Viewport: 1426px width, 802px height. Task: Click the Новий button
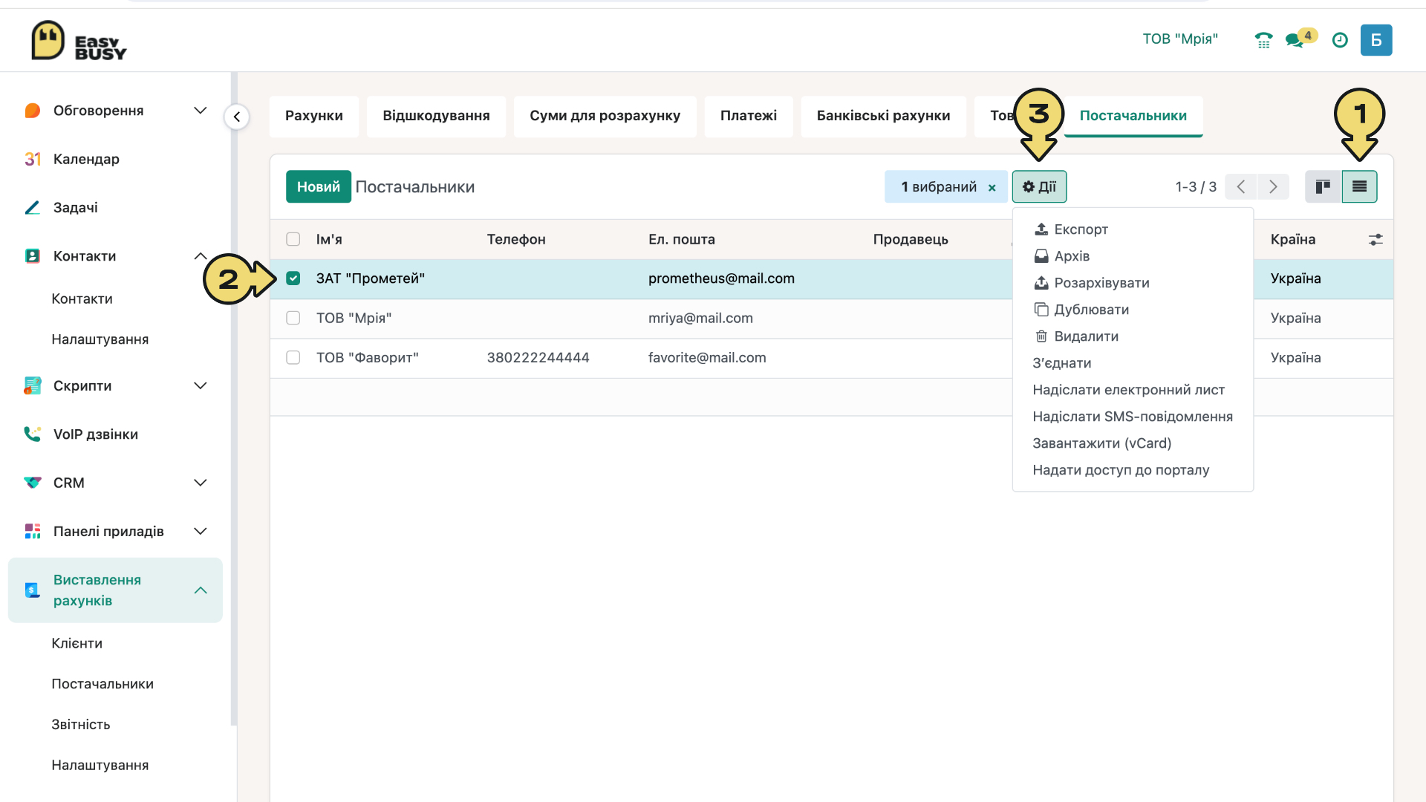pyautogui.click(x=319, y=187)
